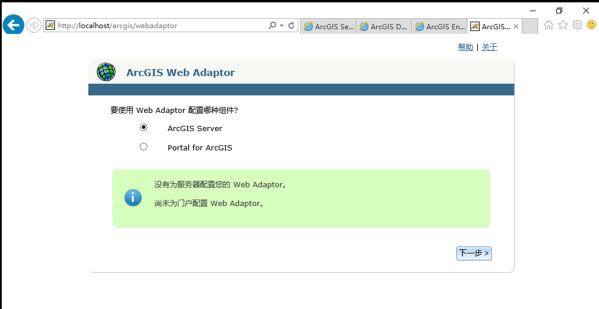Click the page favicon in address bar
599x309 pixels.
(x=50, y=25)
